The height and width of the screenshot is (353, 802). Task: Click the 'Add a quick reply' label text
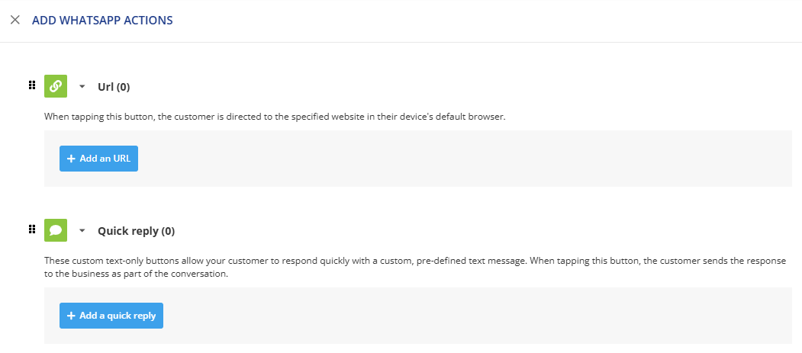pos(118,316)
